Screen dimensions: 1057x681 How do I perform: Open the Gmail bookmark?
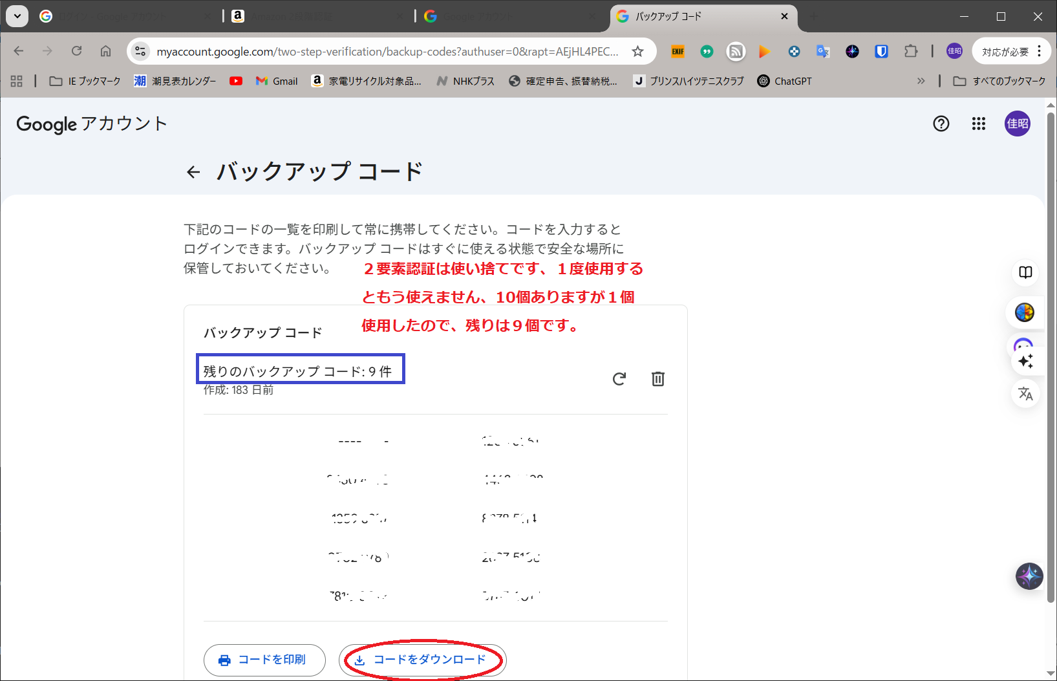pyautogui.click(x=277, y=81)
